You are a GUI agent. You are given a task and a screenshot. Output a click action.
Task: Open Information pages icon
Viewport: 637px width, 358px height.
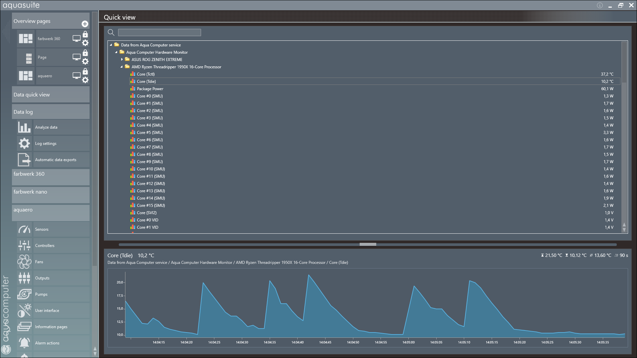[x=24, y=327]
